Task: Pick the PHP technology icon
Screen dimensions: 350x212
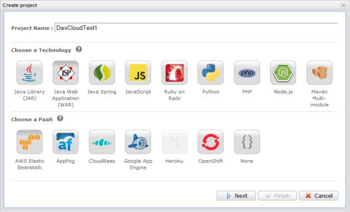Action: pyautogui.click(x=247, y=73)
